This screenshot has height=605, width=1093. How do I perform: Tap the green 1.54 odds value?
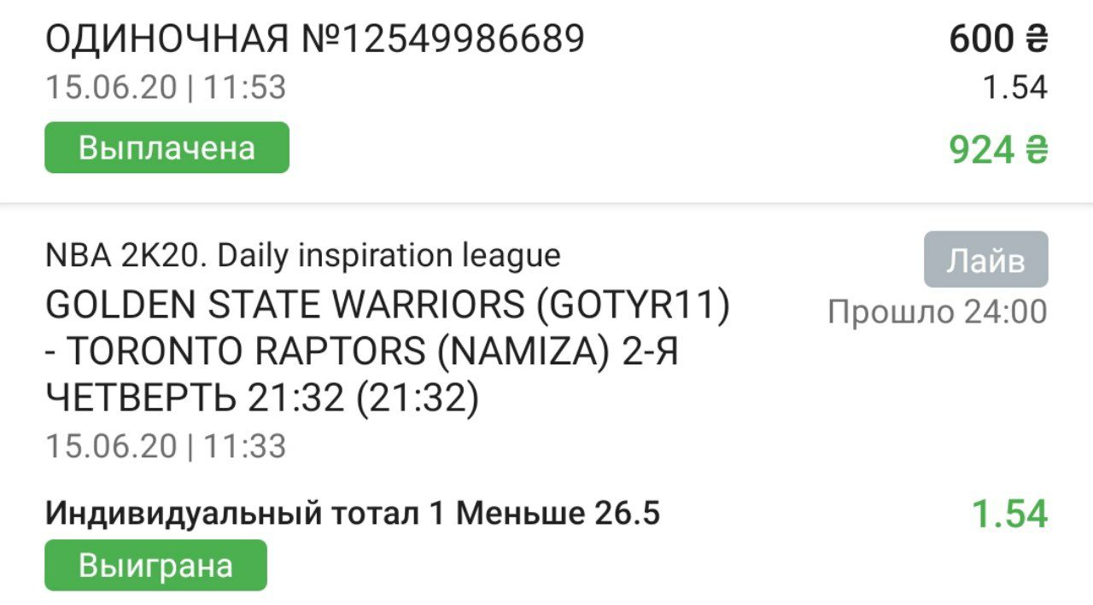point(1009,514)
